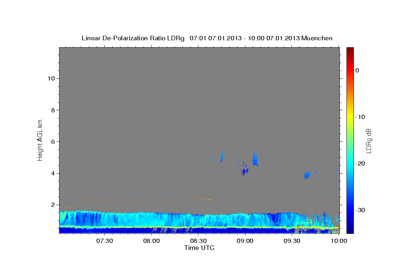Click the colorbar value label -20

pyautogui.click(x=360, y=163)
